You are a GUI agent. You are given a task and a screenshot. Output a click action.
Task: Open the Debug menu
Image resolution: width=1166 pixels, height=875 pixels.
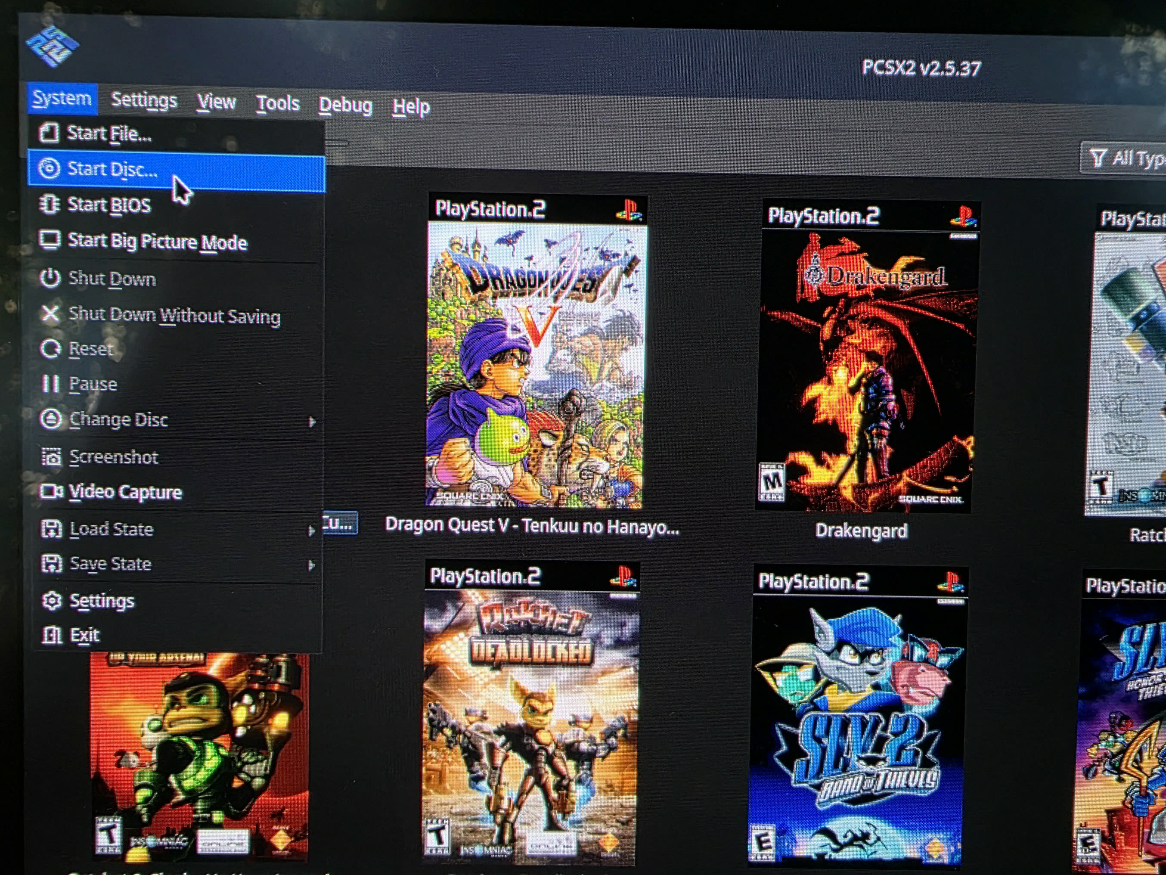point(345,105)
